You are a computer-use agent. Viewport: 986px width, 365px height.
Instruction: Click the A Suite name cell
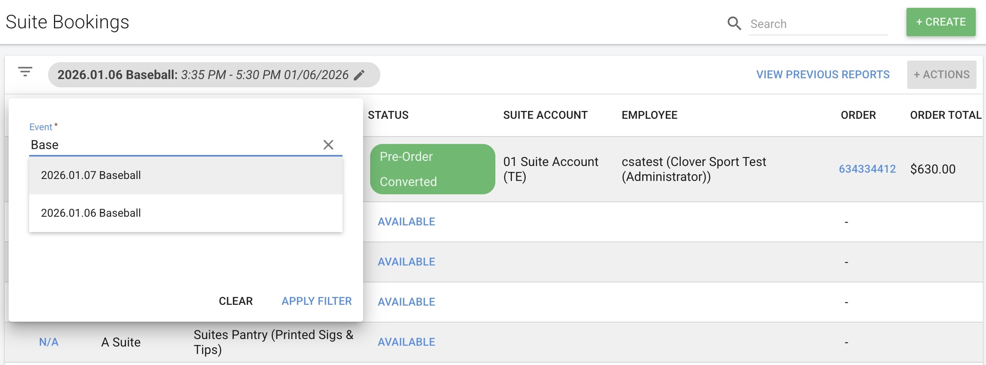pos(121,342)
